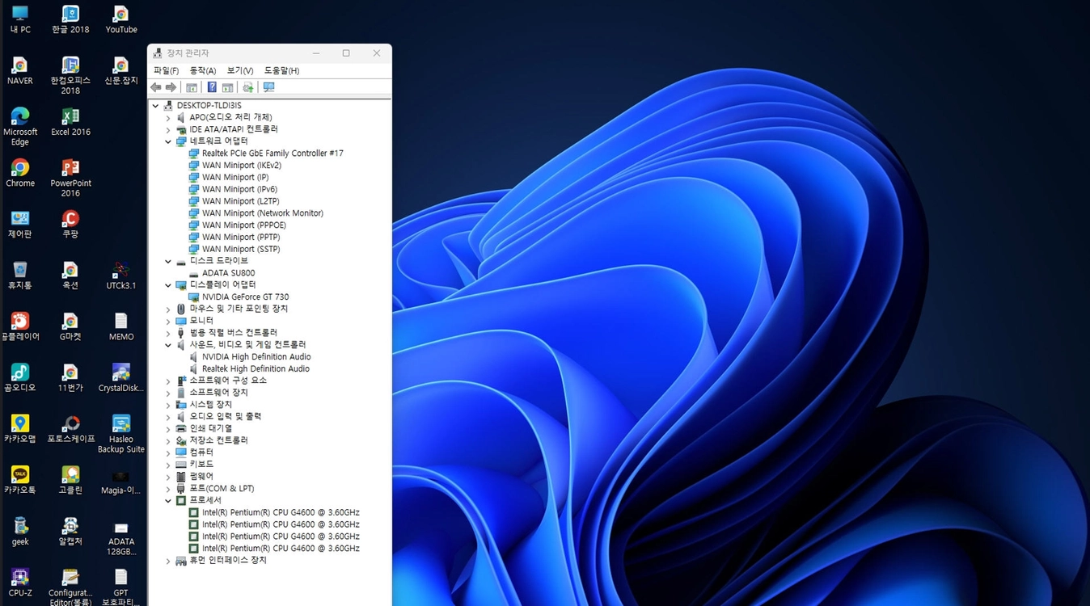Open the 보기(V) menu
Image resolution: width=1090 pixels, height=606 pixels.
pos(240,70)
